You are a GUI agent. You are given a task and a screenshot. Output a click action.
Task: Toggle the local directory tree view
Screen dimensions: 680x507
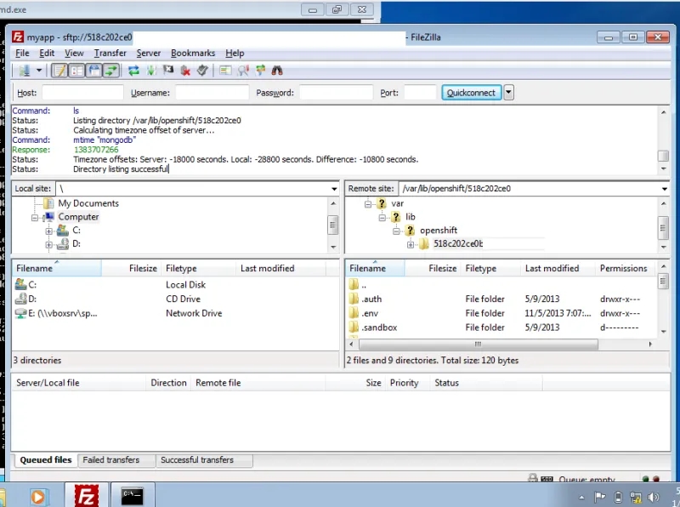tap(76, 70)
